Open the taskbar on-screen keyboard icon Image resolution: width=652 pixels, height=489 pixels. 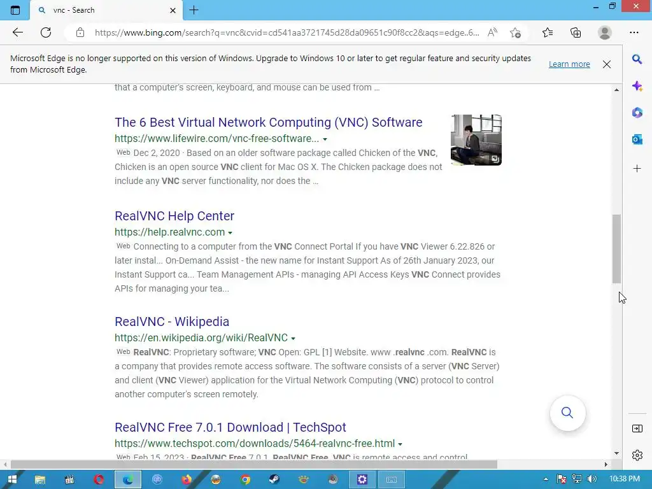point(392,479)
